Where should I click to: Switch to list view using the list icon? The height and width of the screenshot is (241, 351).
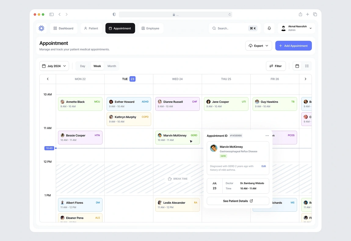click(307, 66)
